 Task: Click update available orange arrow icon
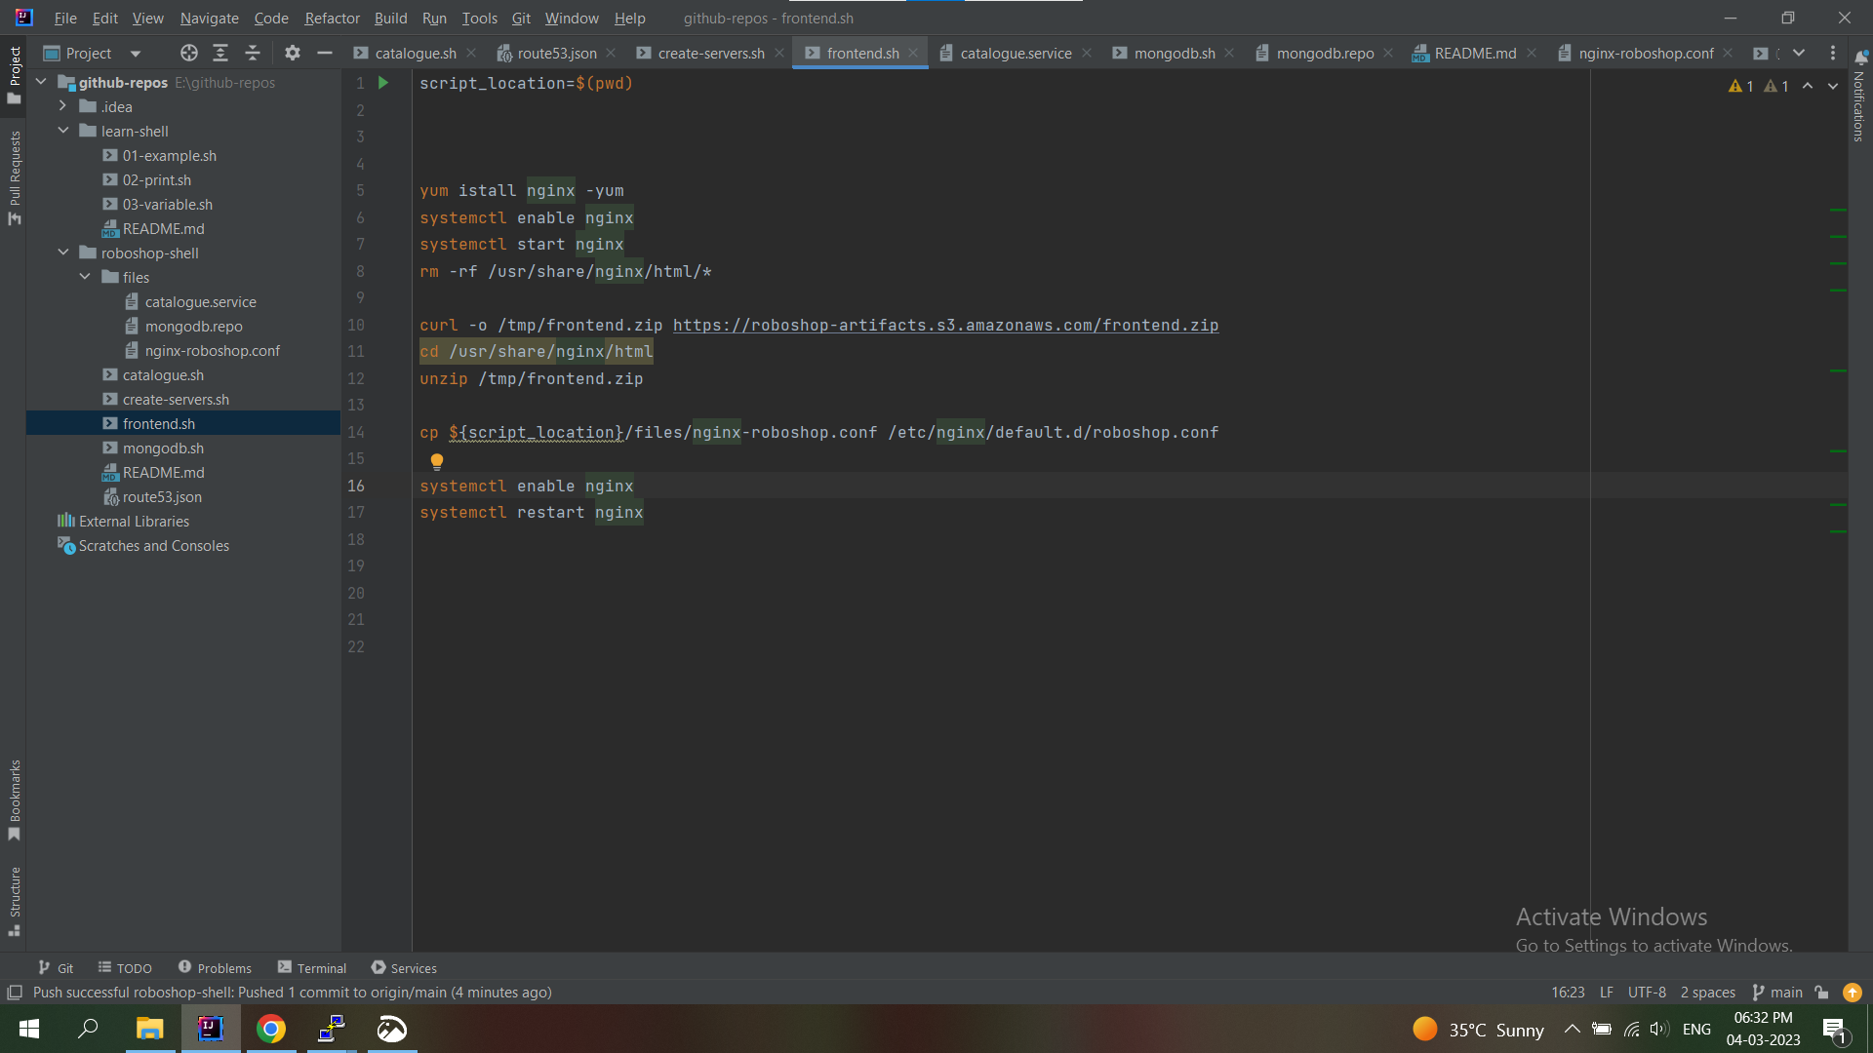click(x=1853, y=993)
